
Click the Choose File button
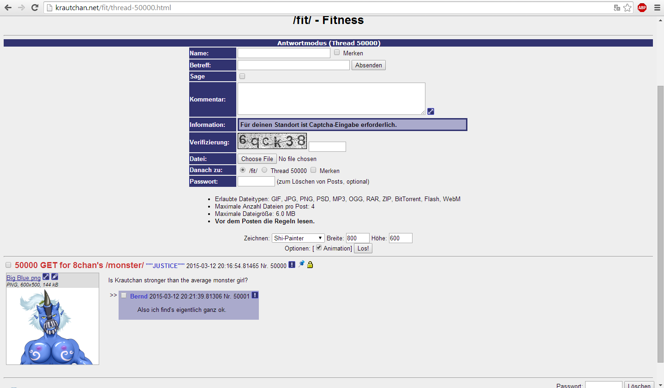(x=257, y=159)
